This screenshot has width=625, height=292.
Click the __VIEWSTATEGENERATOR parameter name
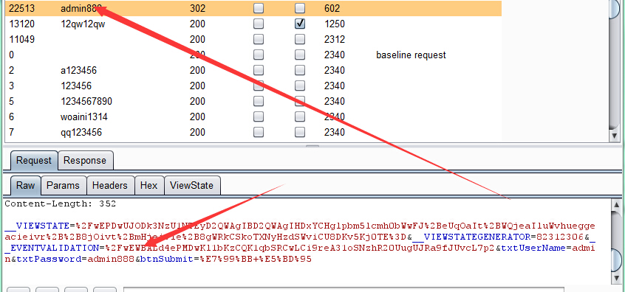[471, 237]
